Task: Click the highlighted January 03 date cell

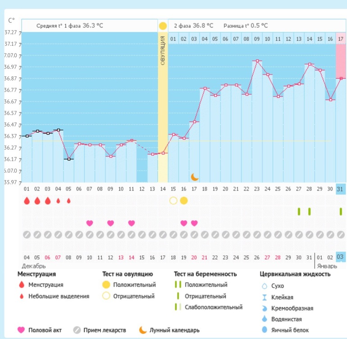Action: coord(341,257)
